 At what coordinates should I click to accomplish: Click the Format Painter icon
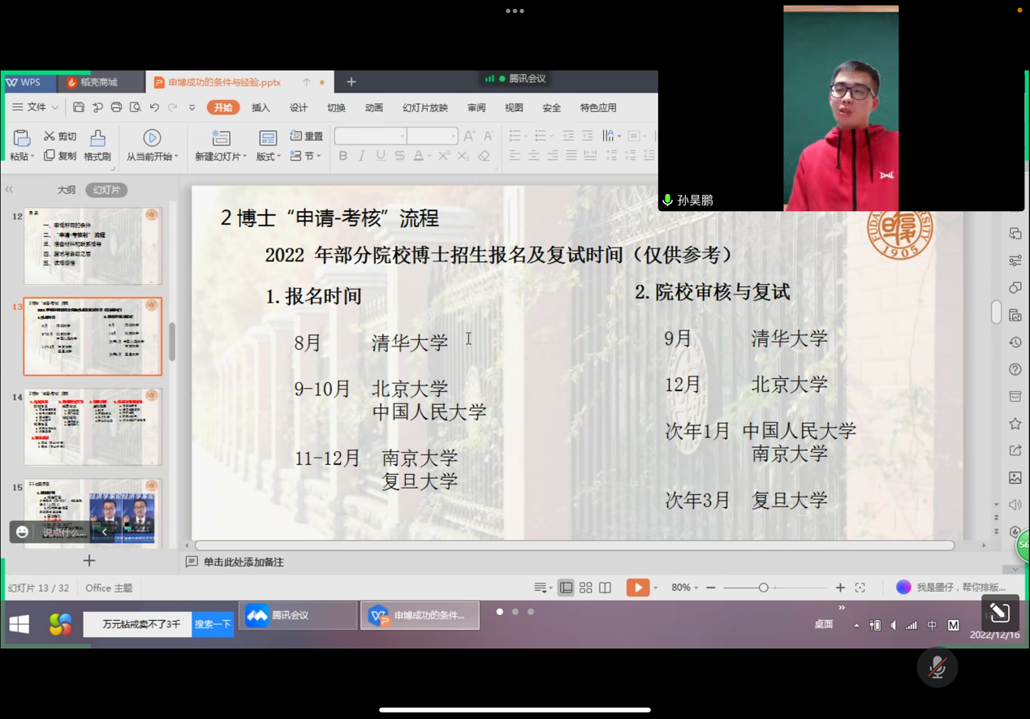coord(97,144)
